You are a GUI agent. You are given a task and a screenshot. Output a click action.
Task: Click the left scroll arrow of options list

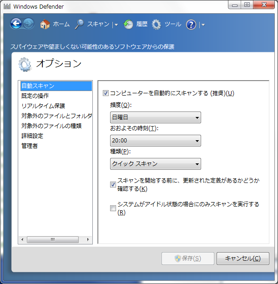tap(22, 239)
